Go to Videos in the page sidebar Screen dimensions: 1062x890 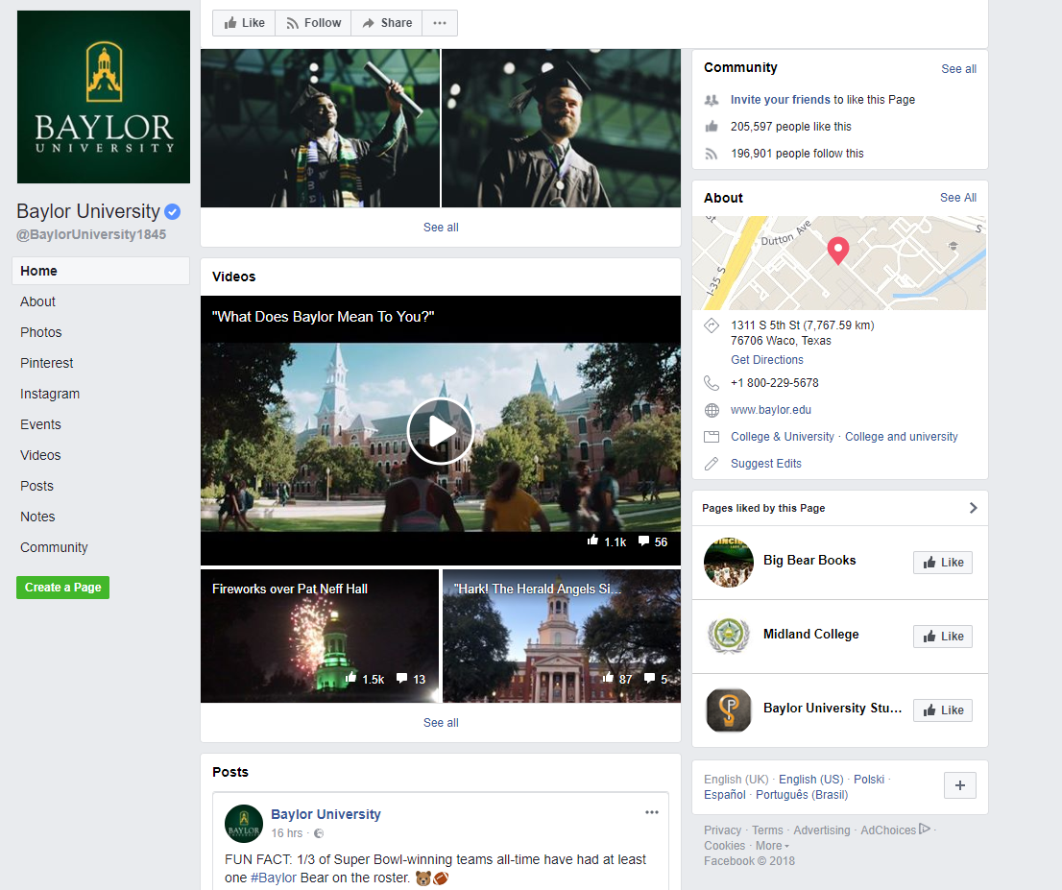tap(40, 455)
